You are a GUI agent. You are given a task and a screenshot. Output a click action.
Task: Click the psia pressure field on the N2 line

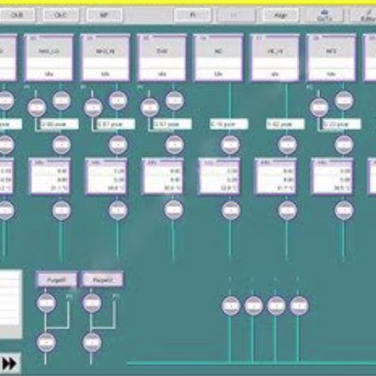tap(229, 124)
